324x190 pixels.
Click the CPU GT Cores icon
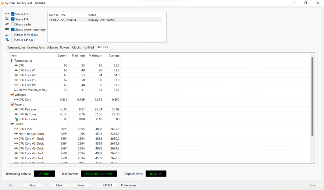[x=16, y=119]
